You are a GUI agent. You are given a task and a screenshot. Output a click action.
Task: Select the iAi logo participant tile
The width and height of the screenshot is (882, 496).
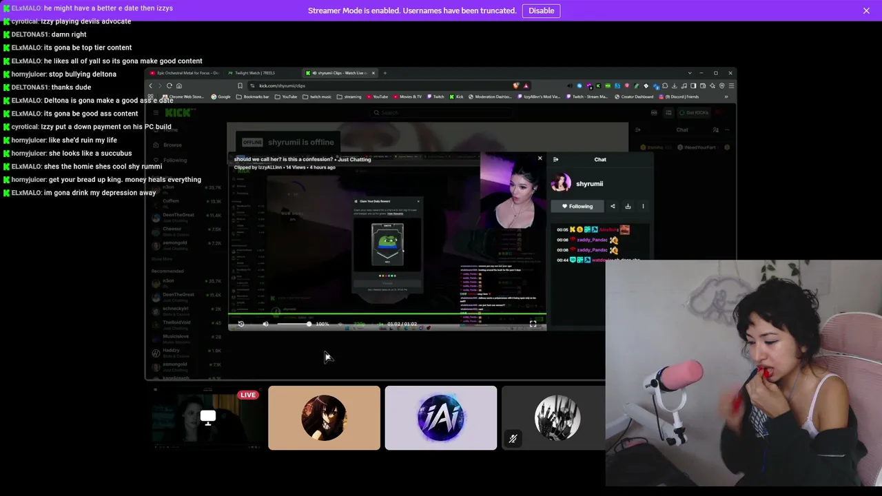pos(441,417)
